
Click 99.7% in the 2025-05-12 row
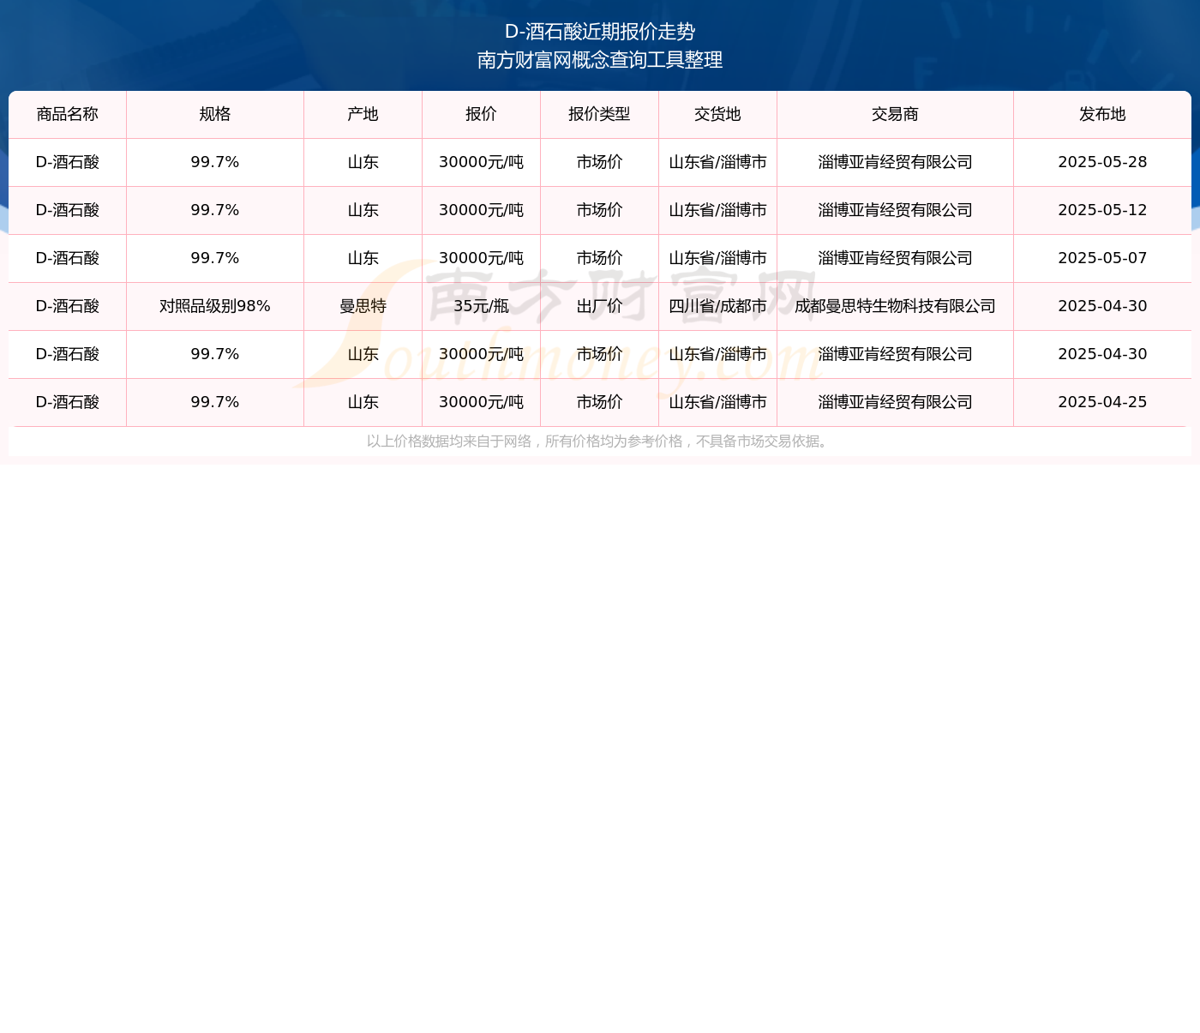click(215, 210)
